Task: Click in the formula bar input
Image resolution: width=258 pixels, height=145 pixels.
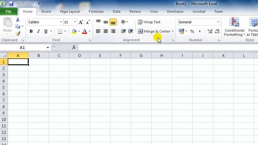Action: [168, 48]
